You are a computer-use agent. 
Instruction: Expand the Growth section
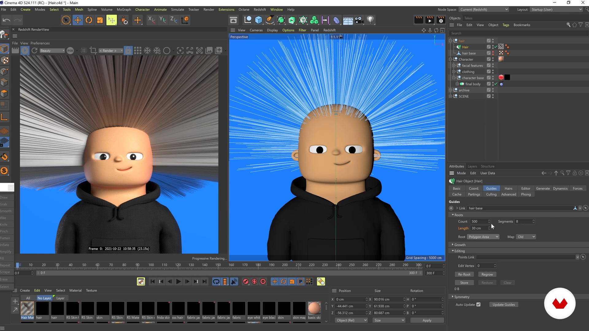(460, 245)
